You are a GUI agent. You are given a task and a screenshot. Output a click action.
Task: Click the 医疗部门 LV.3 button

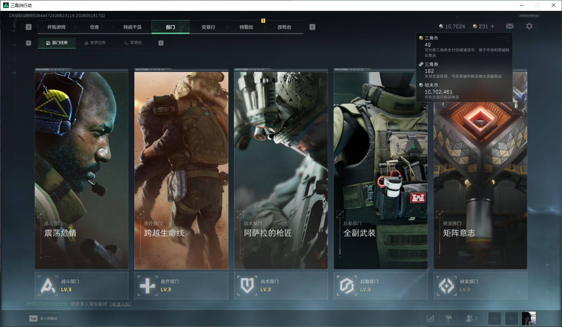pyautogui.click(x=181, y=286)
